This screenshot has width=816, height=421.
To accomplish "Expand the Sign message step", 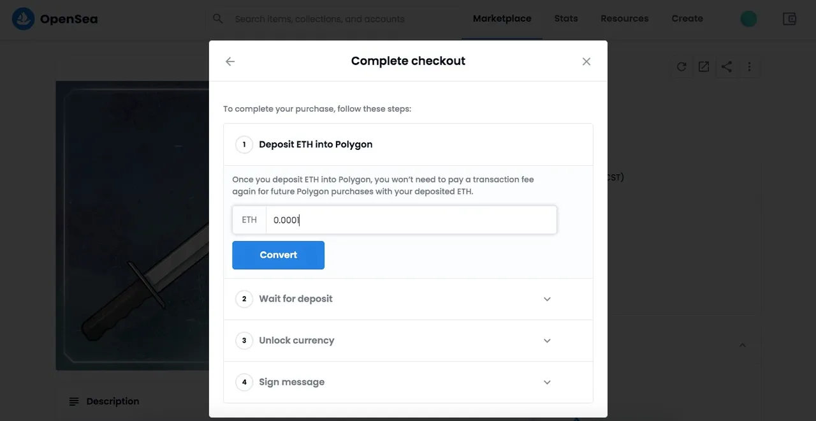I will click(x=408, y=382).
